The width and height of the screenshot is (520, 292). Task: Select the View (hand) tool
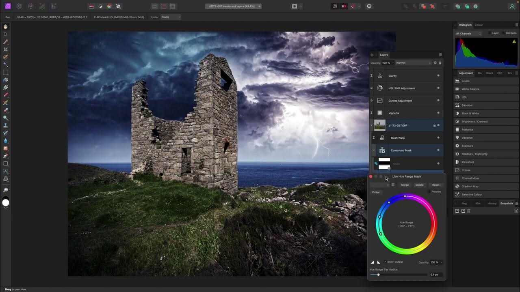(6, 26)
